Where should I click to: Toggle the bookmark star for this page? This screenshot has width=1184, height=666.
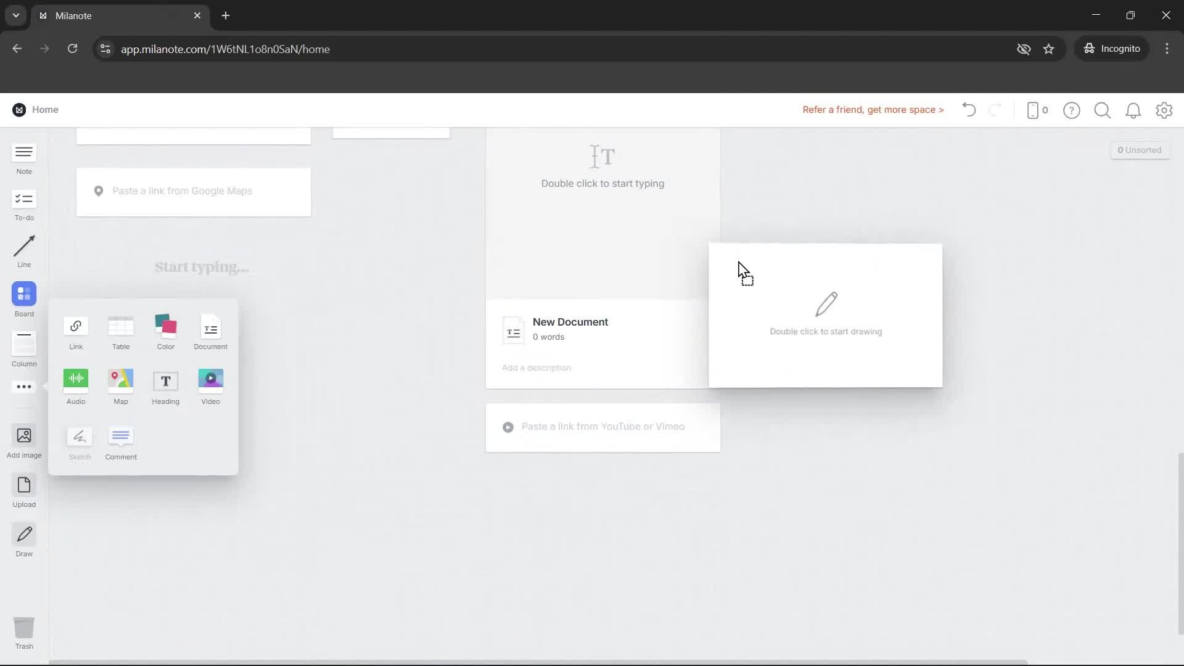[x=1049, y=49]
